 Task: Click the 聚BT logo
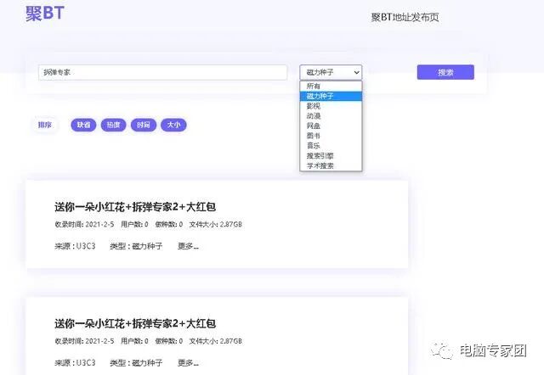pyautogui.click(x=45, y=14)
